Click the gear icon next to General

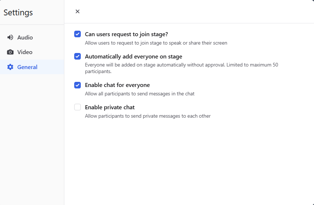point(10,67)
